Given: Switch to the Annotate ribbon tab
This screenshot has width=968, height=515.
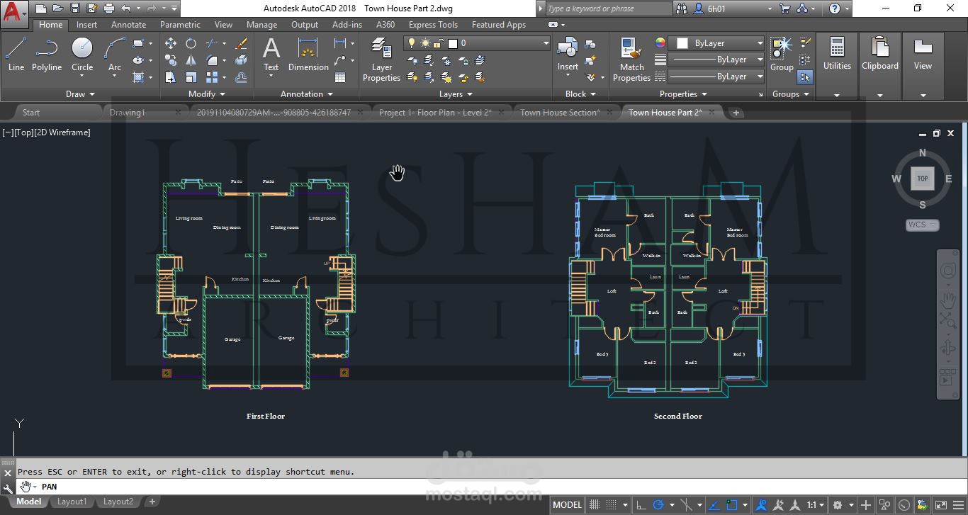Looking at the screenshot, I should (128, 25).
